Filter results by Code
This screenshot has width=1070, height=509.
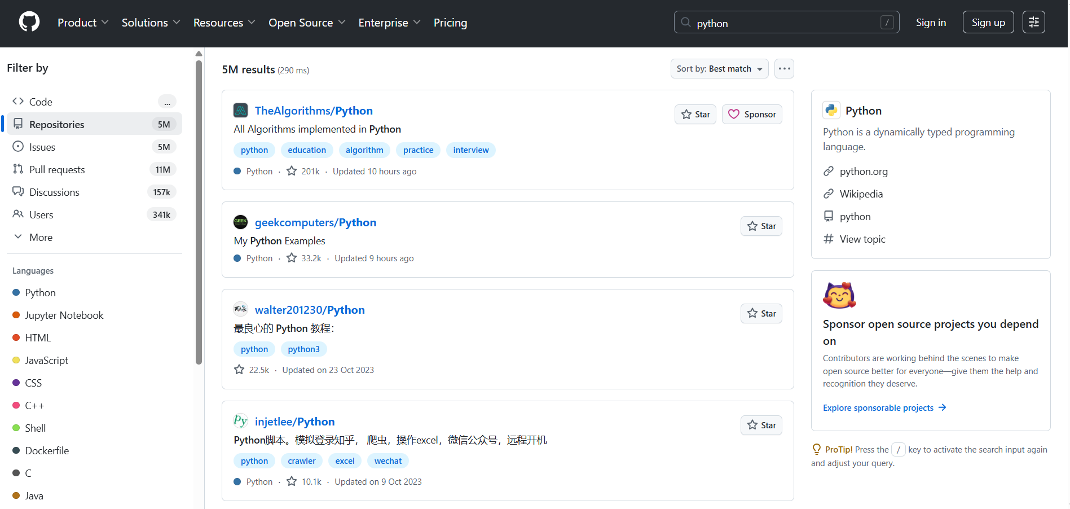click(94, 102)
